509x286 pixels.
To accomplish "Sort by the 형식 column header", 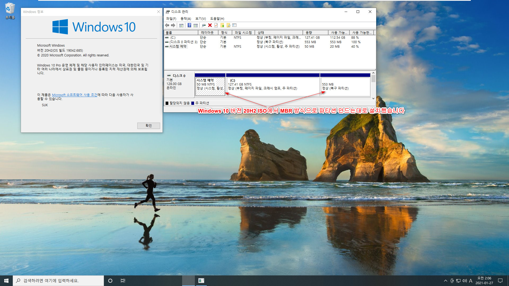I will point(225,33).
